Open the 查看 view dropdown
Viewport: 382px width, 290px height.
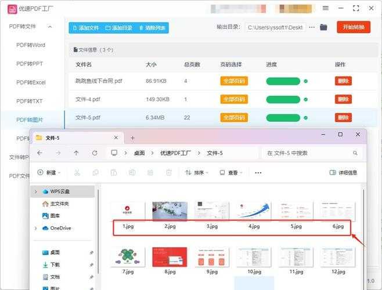tap(231, 173)
